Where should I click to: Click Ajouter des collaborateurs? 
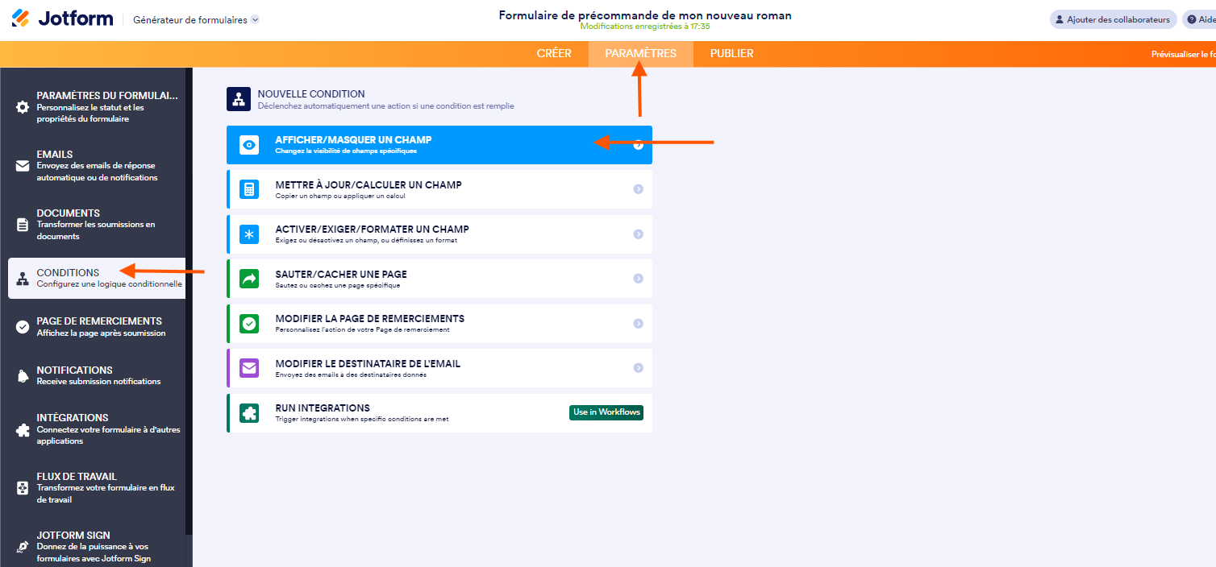click(1113, 19)
